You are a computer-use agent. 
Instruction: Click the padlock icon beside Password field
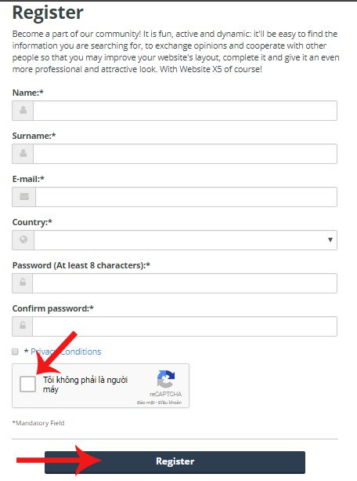pos(23,282)
